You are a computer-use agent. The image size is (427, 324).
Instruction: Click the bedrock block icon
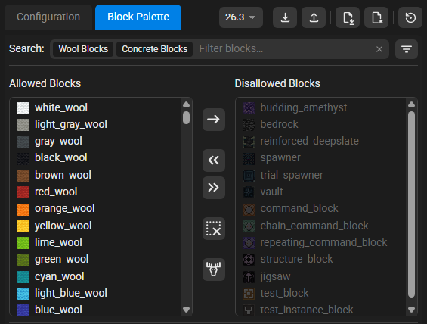(x=249, y=125)
